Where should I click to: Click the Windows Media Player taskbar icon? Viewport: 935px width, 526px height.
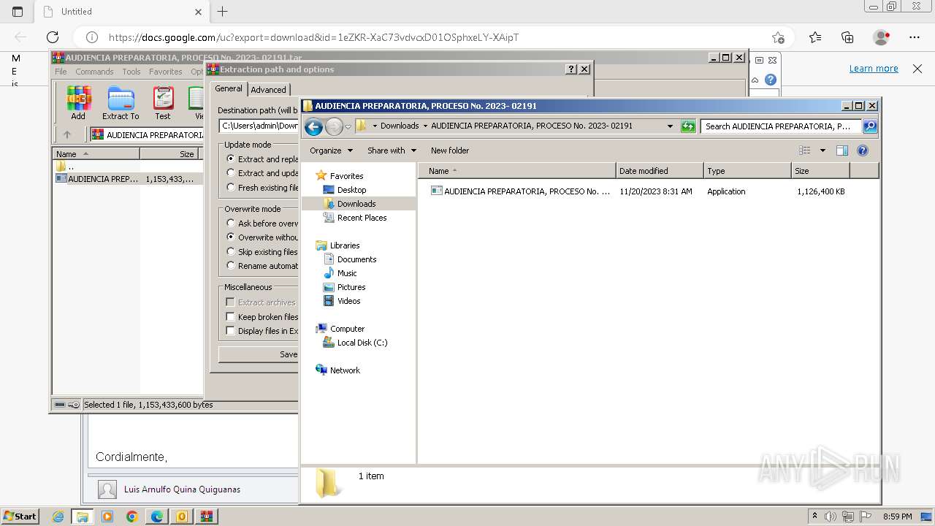click(107, 517)
